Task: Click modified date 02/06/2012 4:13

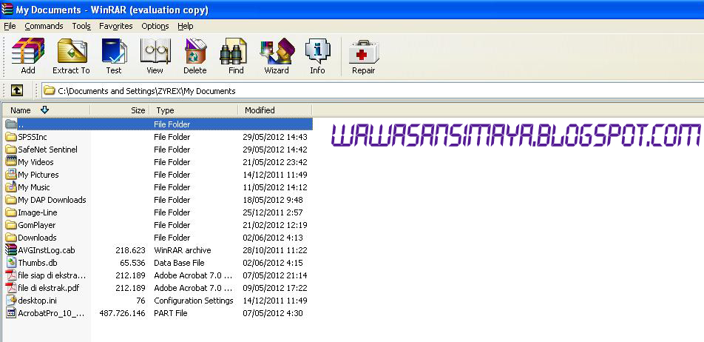Action: coord(273,238)
